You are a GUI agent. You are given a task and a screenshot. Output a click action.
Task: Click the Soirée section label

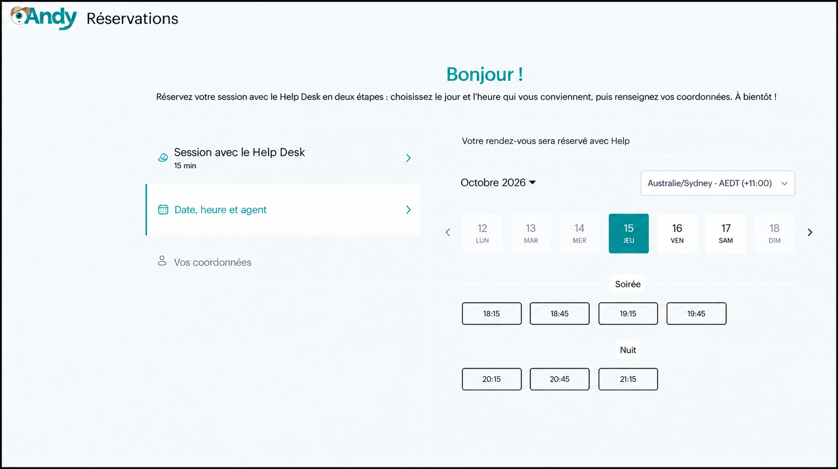click(x=627, y=284)
